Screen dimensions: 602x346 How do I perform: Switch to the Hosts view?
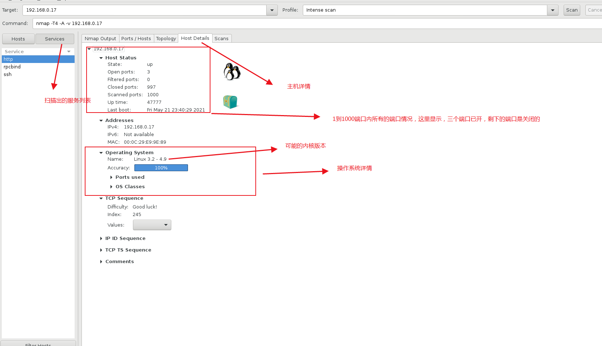pos(18,39)
